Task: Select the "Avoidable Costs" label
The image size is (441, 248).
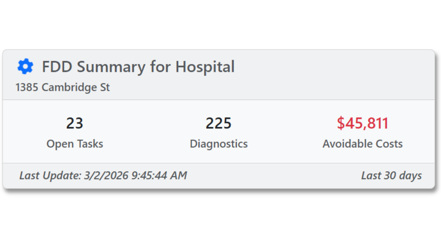Action: pos(362,144)
